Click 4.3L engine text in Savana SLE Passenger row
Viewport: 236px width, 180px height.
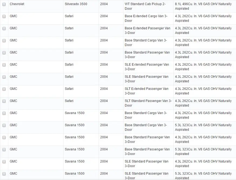(203, 164)
